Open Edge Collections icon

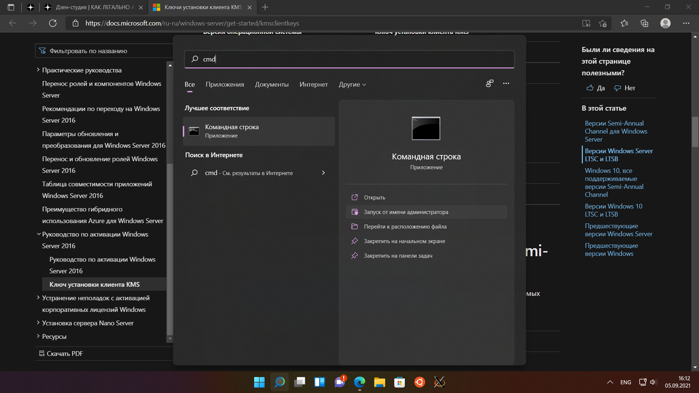pos(644,23)
